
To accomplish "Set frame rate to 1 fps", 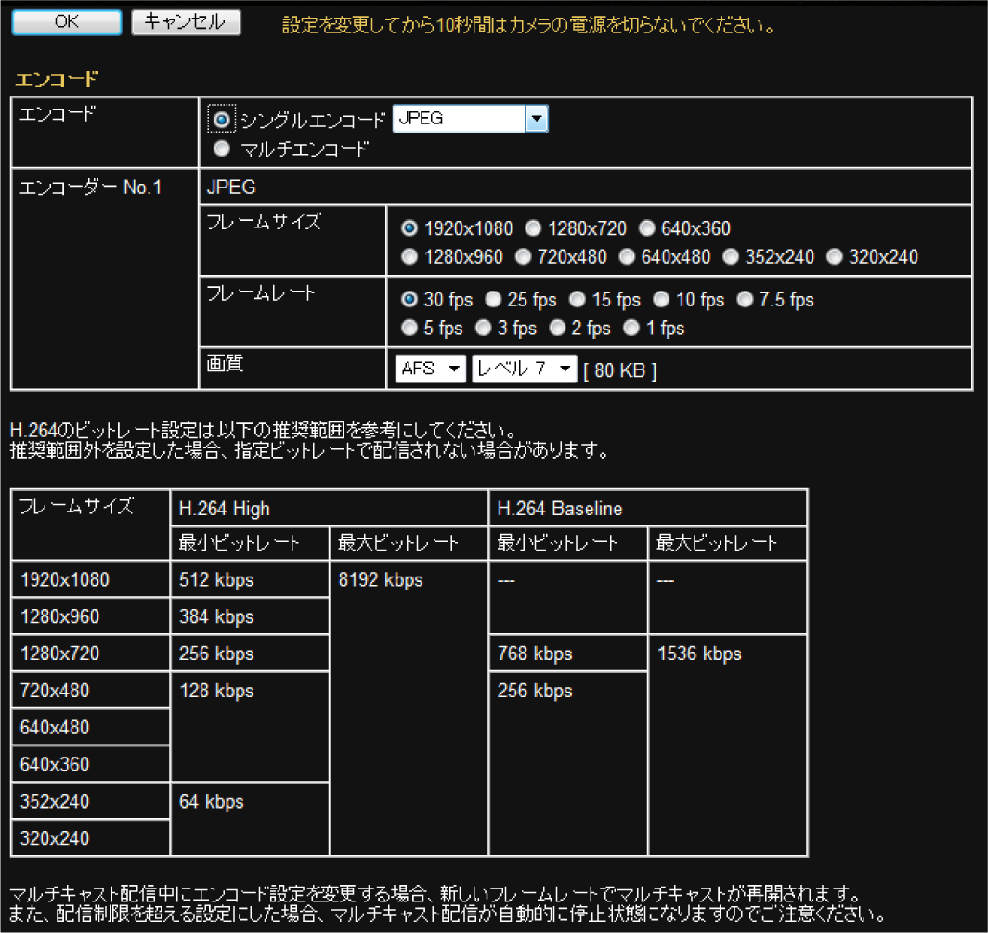I will (x=631, y=328).
